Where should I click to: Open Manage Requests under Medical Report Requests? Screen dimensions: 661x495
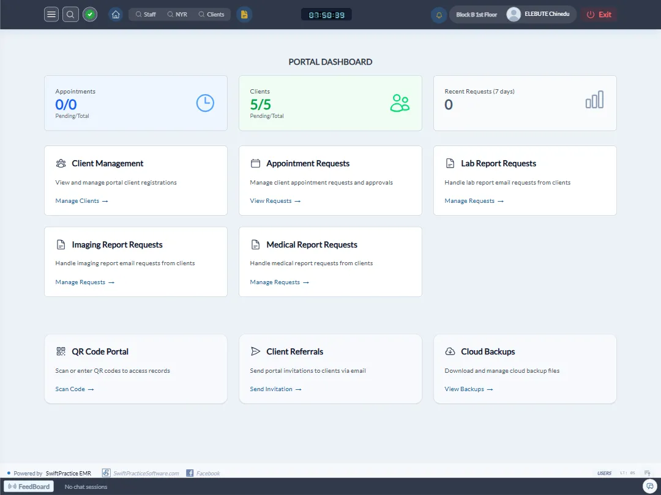[280, 282]
